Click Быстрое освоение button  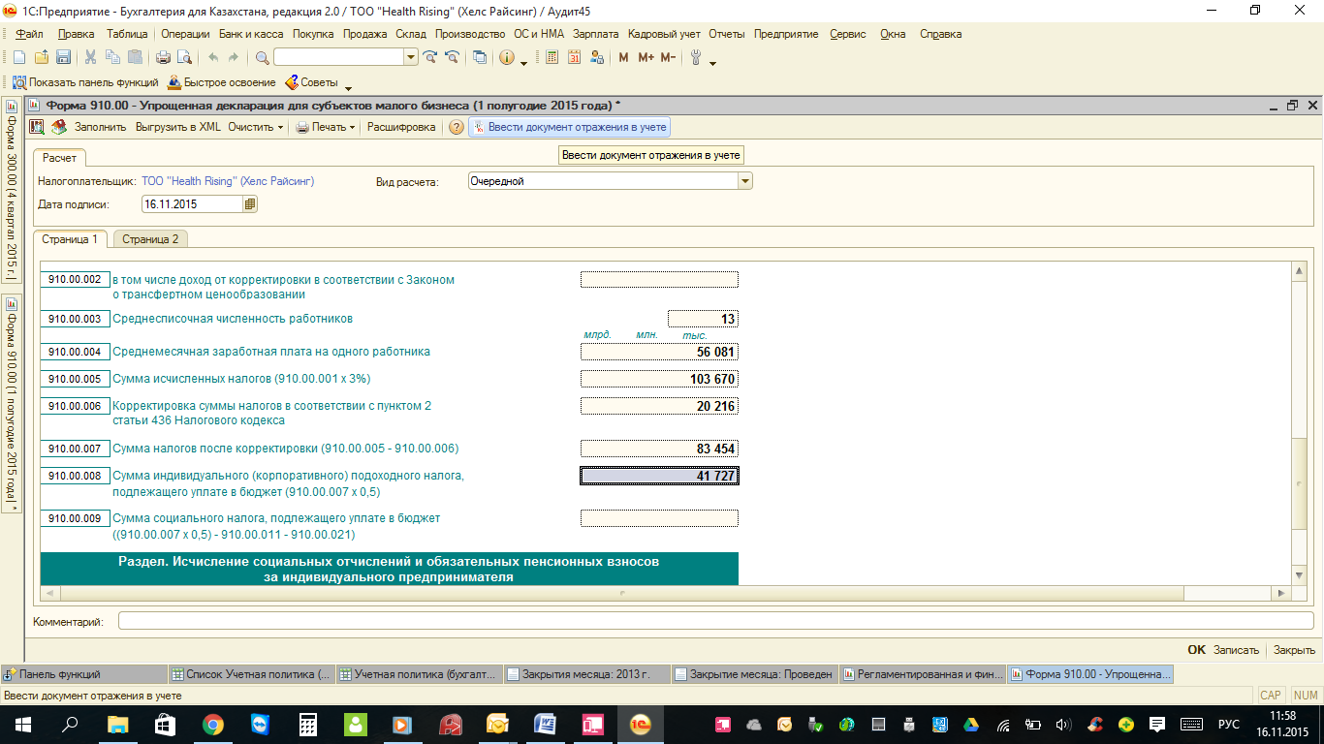coord(222,82)
